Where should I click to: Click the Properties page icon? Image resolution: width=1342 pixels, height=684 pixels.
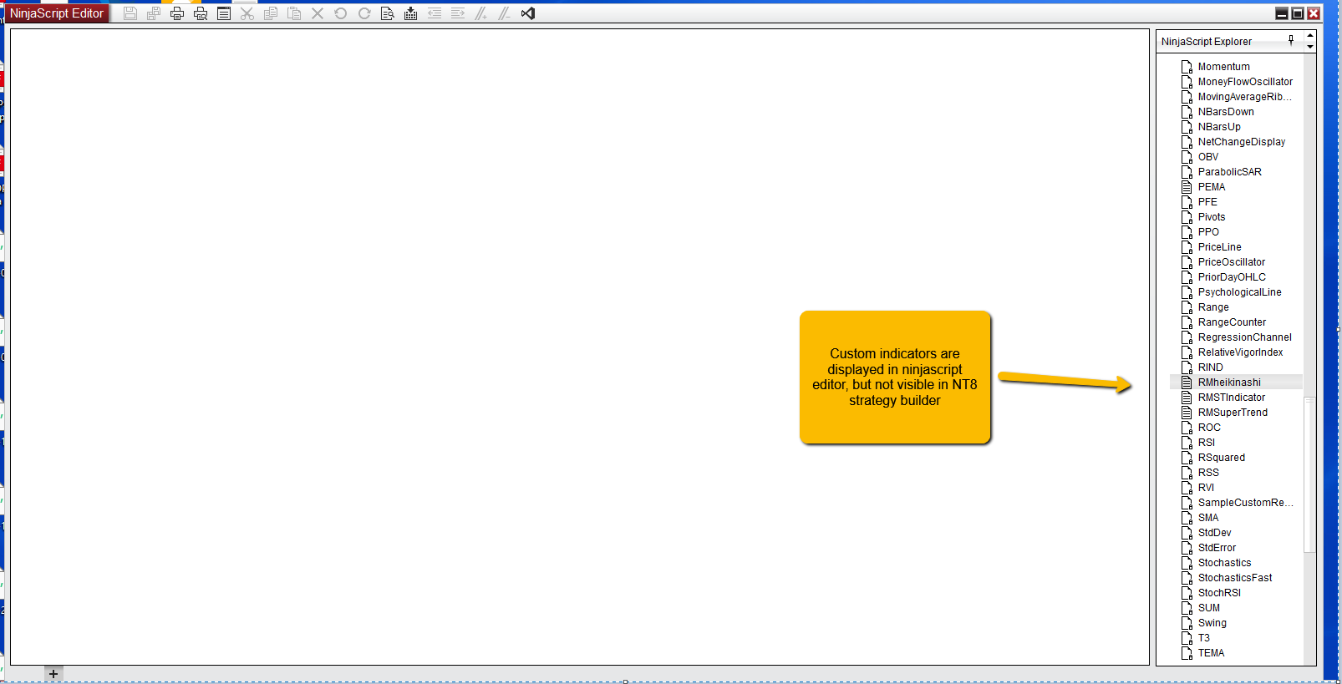click(x=224, y=13)
